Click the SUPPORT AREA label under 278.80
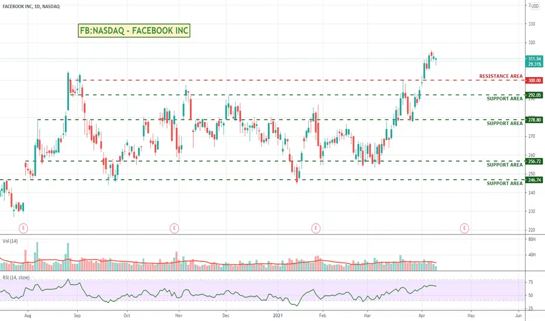The height and width of the screenshot is (321, 545). pyautogui.click(x=505, y=123)
